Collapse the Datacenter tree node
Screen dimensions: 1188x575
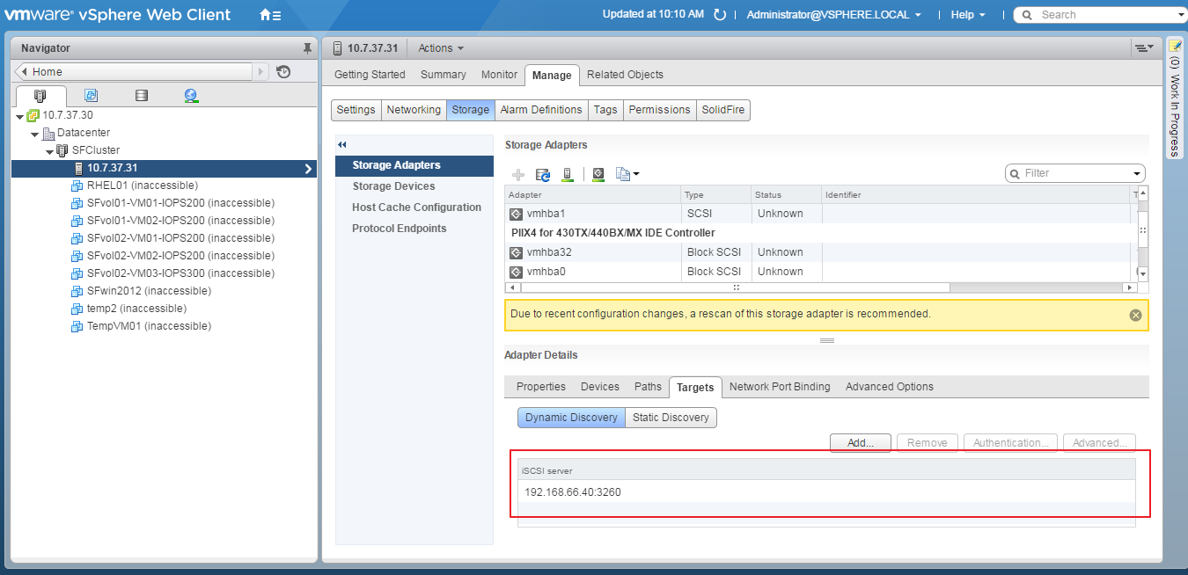pyautogui.click(x=35, y=134)
